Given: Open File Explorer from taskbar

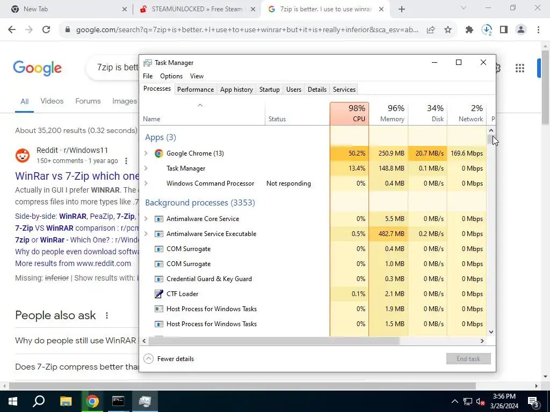Looking at the screenshot, I should click(66, 401).
